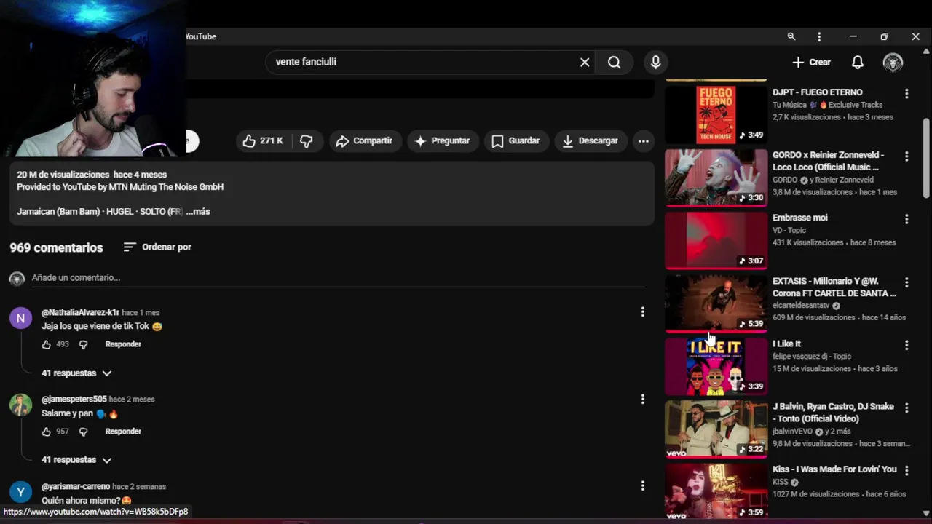932x524 pixels.
Task: Open options for I Like It video
Action: tap(907, 345)
